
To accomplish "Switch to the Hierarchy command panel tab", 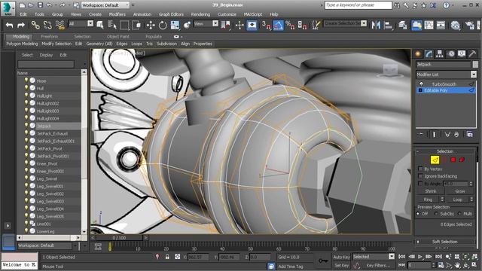I will pos(440,53).
